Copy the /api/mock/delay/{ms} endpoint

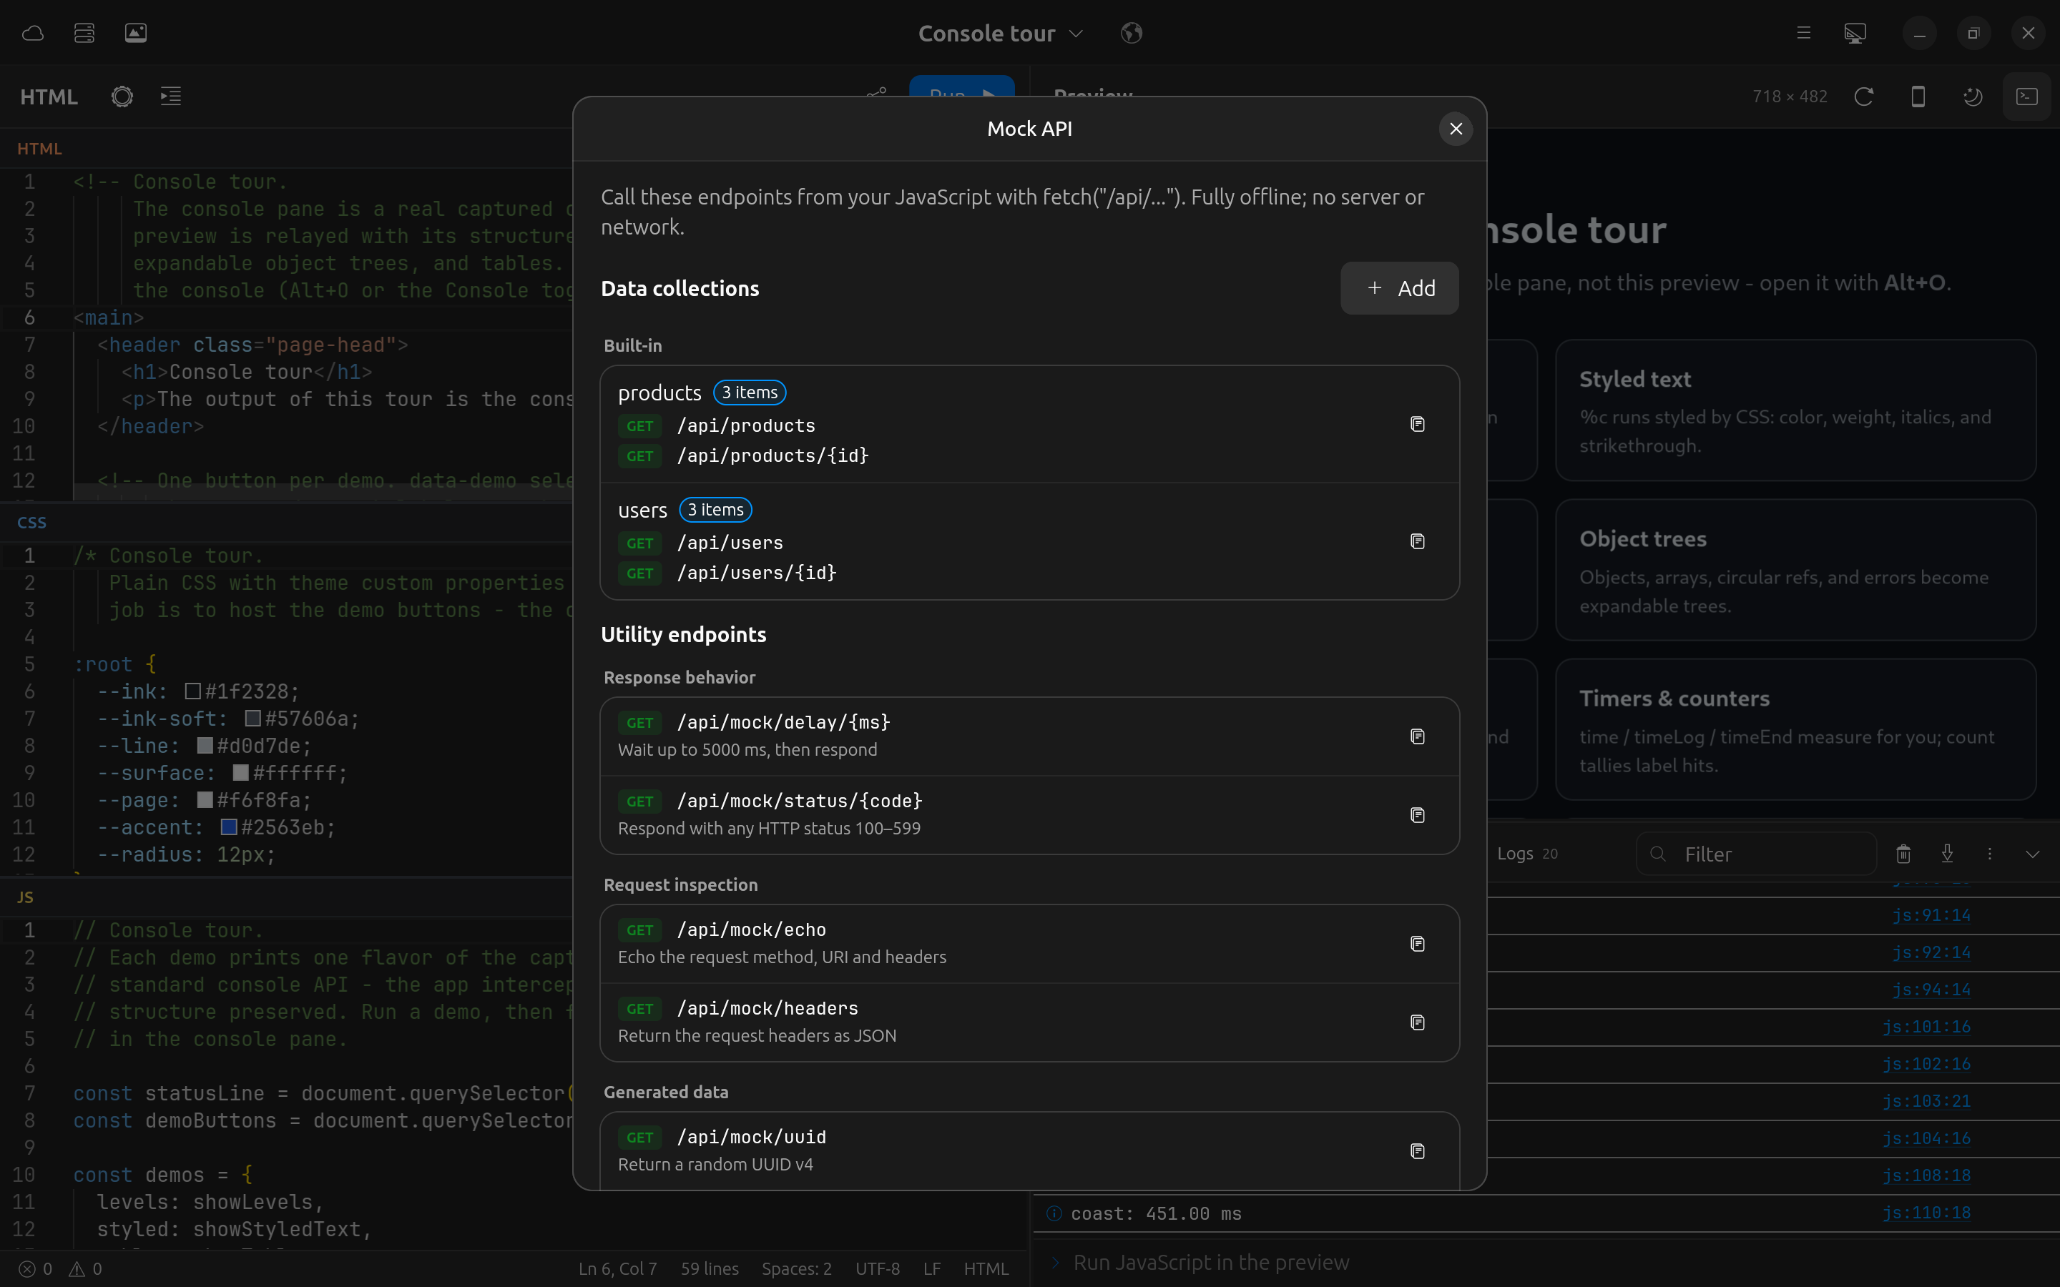click(x=1417, y=736)
